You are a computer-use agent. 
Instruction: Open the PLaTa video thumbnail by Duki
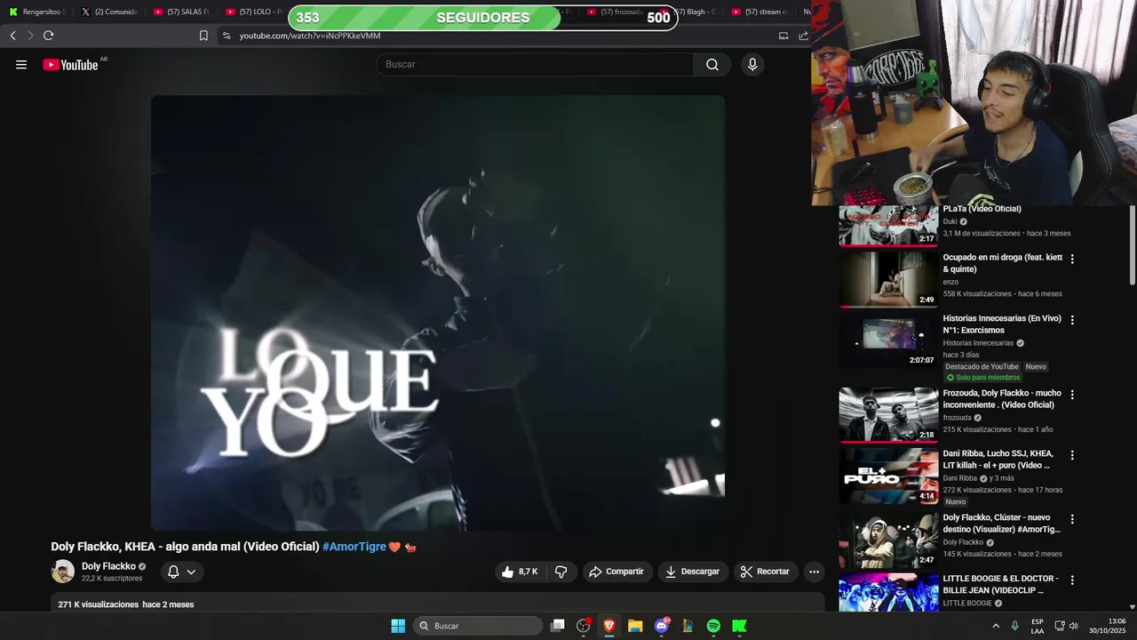coord(888,226)
